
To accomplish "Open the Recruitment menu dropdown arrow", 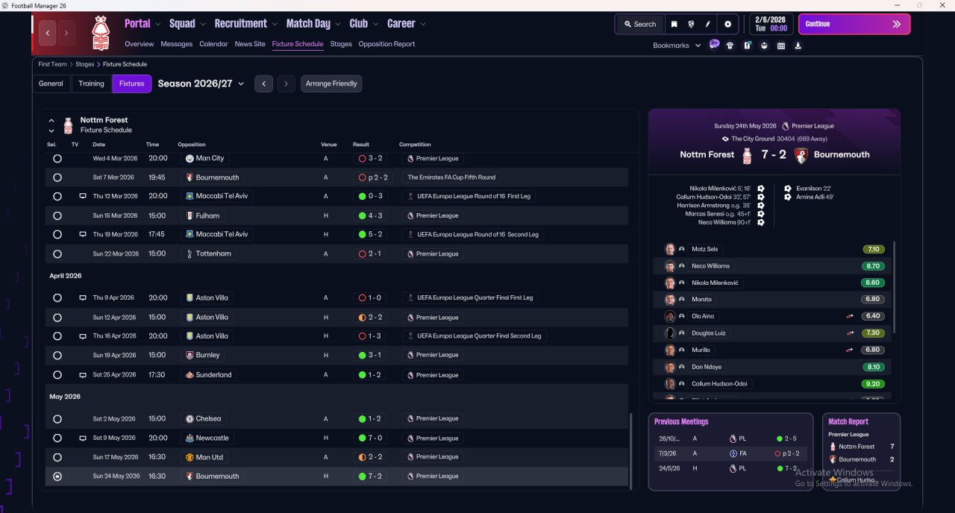I will 275,24.
